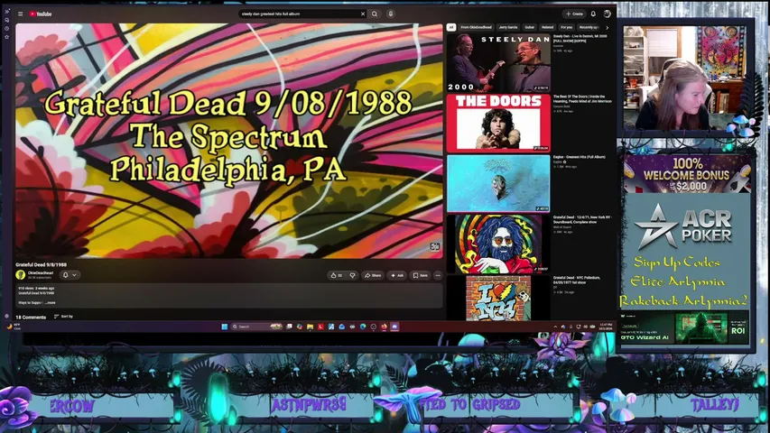The height and width of the screenshot is (433, 770).
Task: Dislike the video with thumbs down
Action: click(x=352, y=275)
